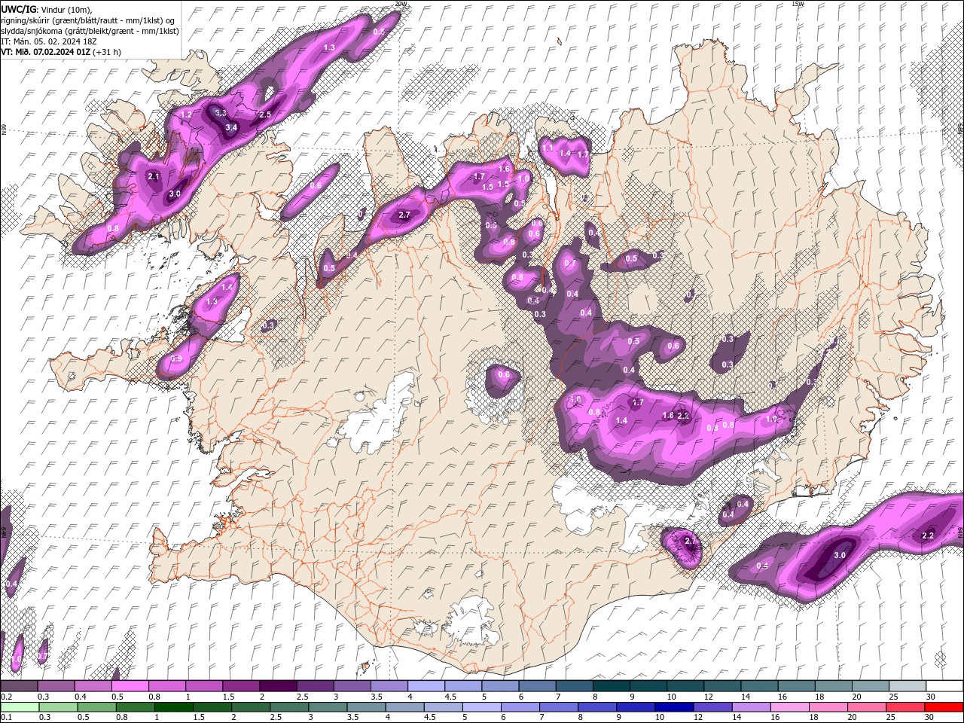This screenshot has height=723, width=964.
Task: Select light pink rain swatch between 16 and 18
Action: point(791,707)
